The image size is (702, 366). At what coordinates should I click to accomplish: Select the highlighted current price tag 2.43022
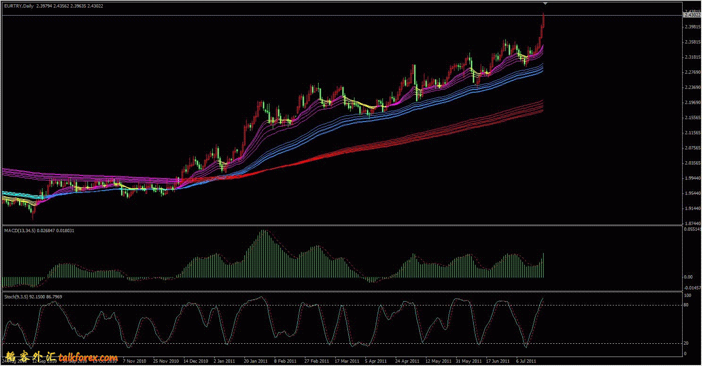click(692, 15)
